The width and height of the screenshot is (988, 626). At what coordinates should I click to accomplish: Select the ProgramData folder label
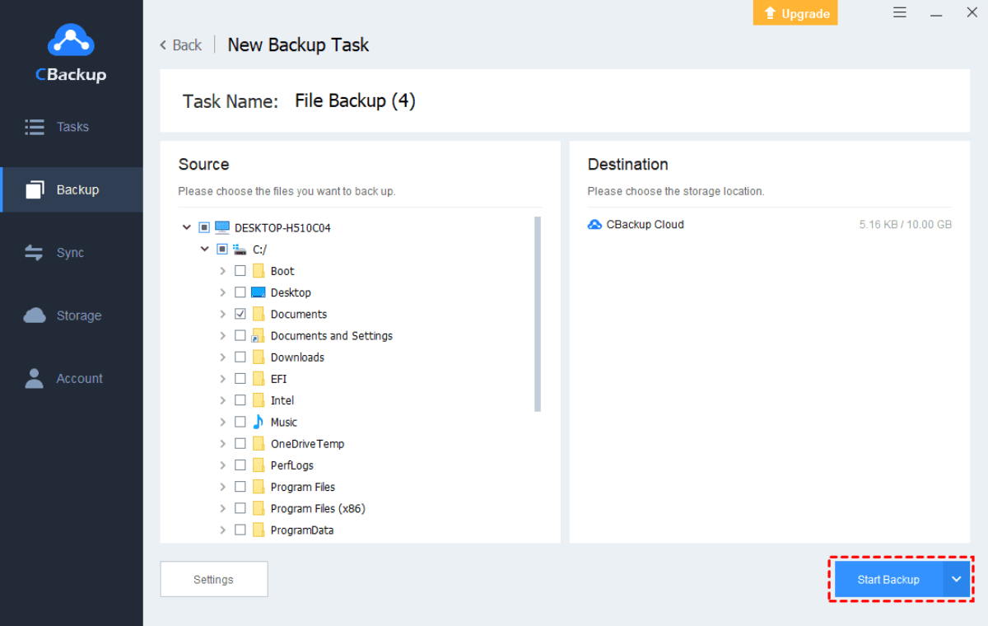coord(302,530)
